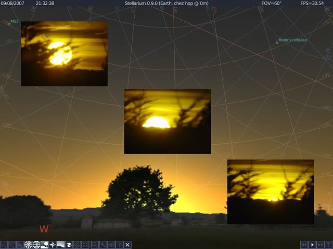
Task: Open the help question mark icon
Action: (x=119, y=244)
